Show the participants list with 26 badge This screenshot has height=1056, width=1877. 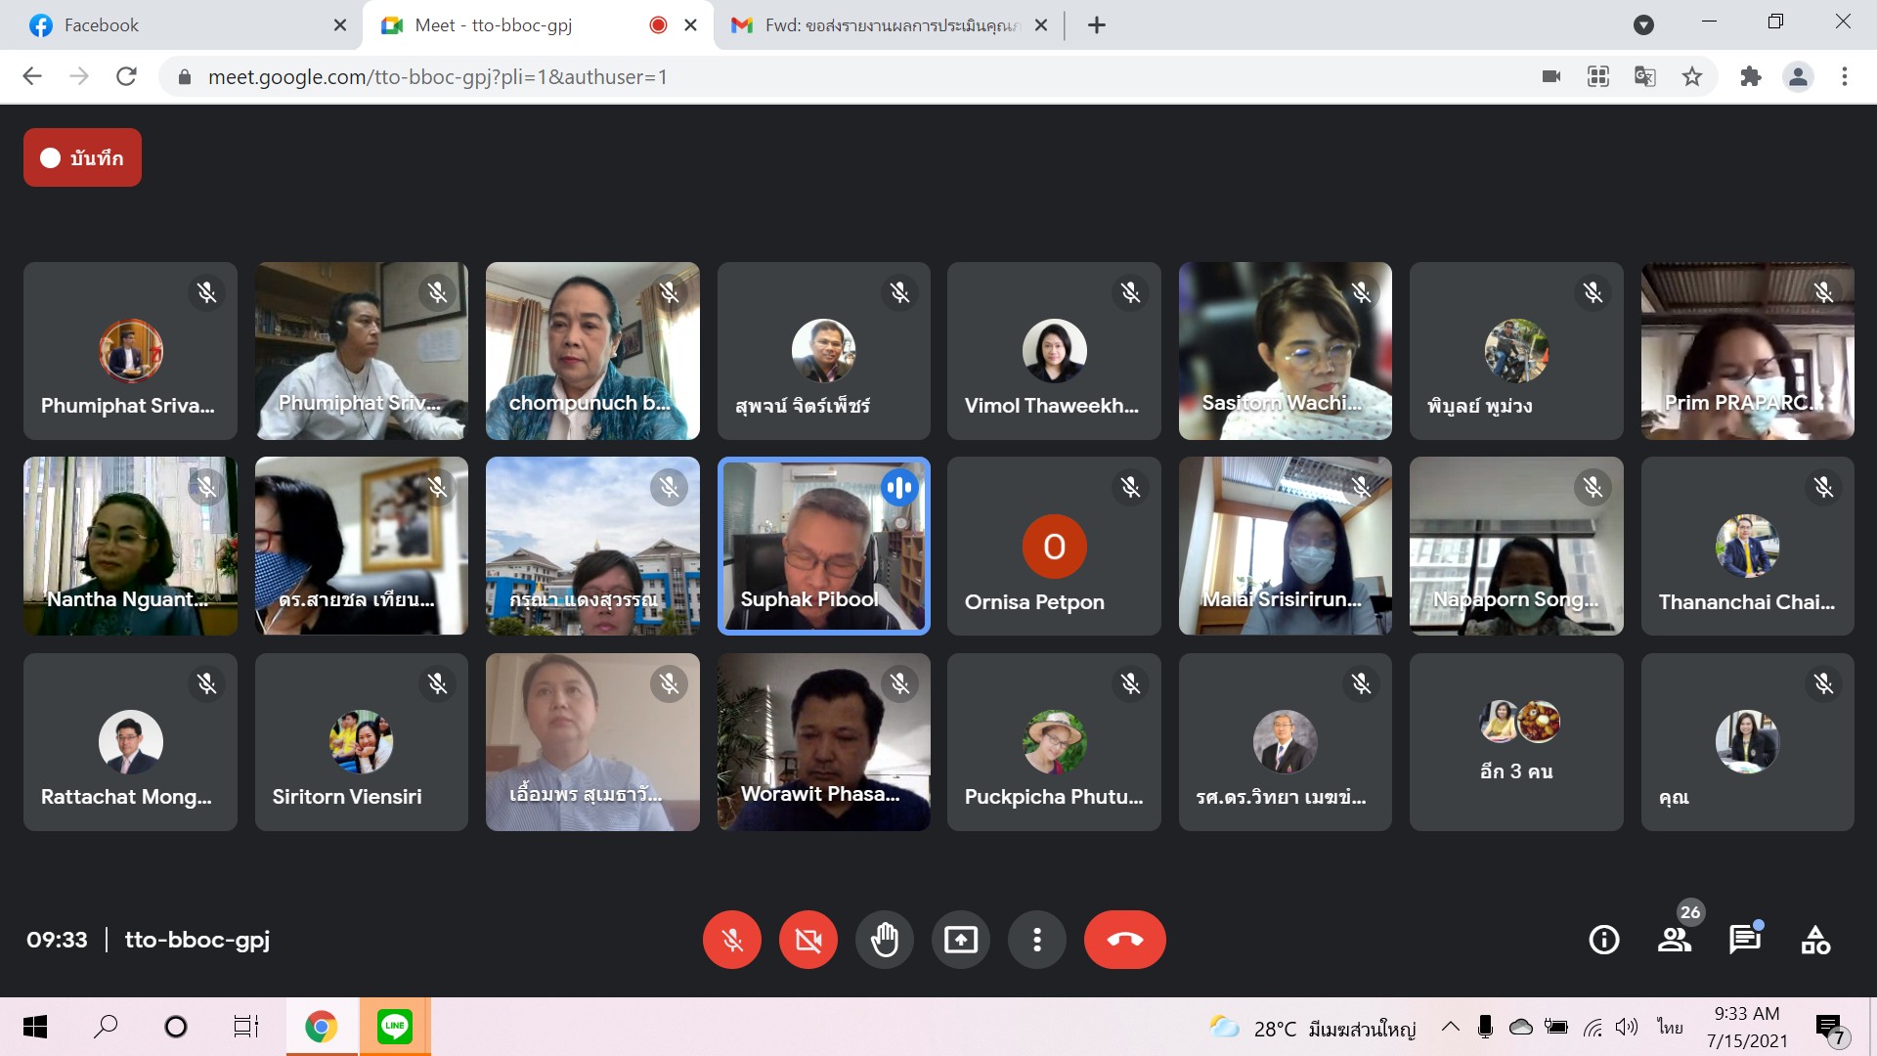(x=1675, y=940)
